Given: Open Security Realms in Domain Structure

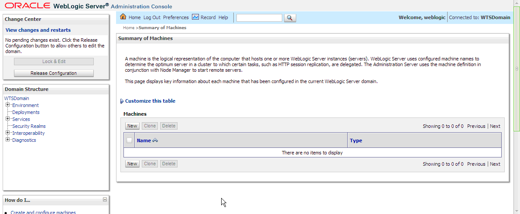Looking at the screenshot, I should (x=29, y=126).
